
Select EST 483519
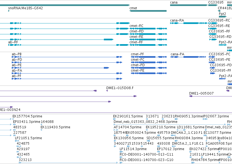(20, 127)
